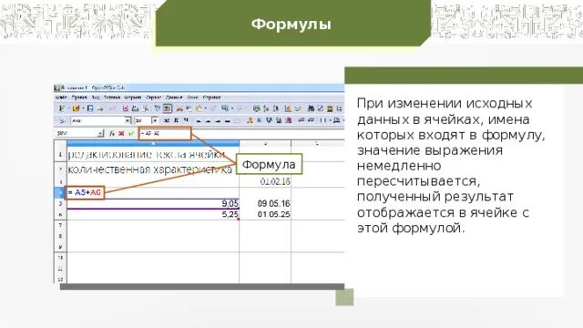The width and height of the screenshot is (583, 328).
Task: Click the Insert Chart icon
Action: tap(288, 108)
